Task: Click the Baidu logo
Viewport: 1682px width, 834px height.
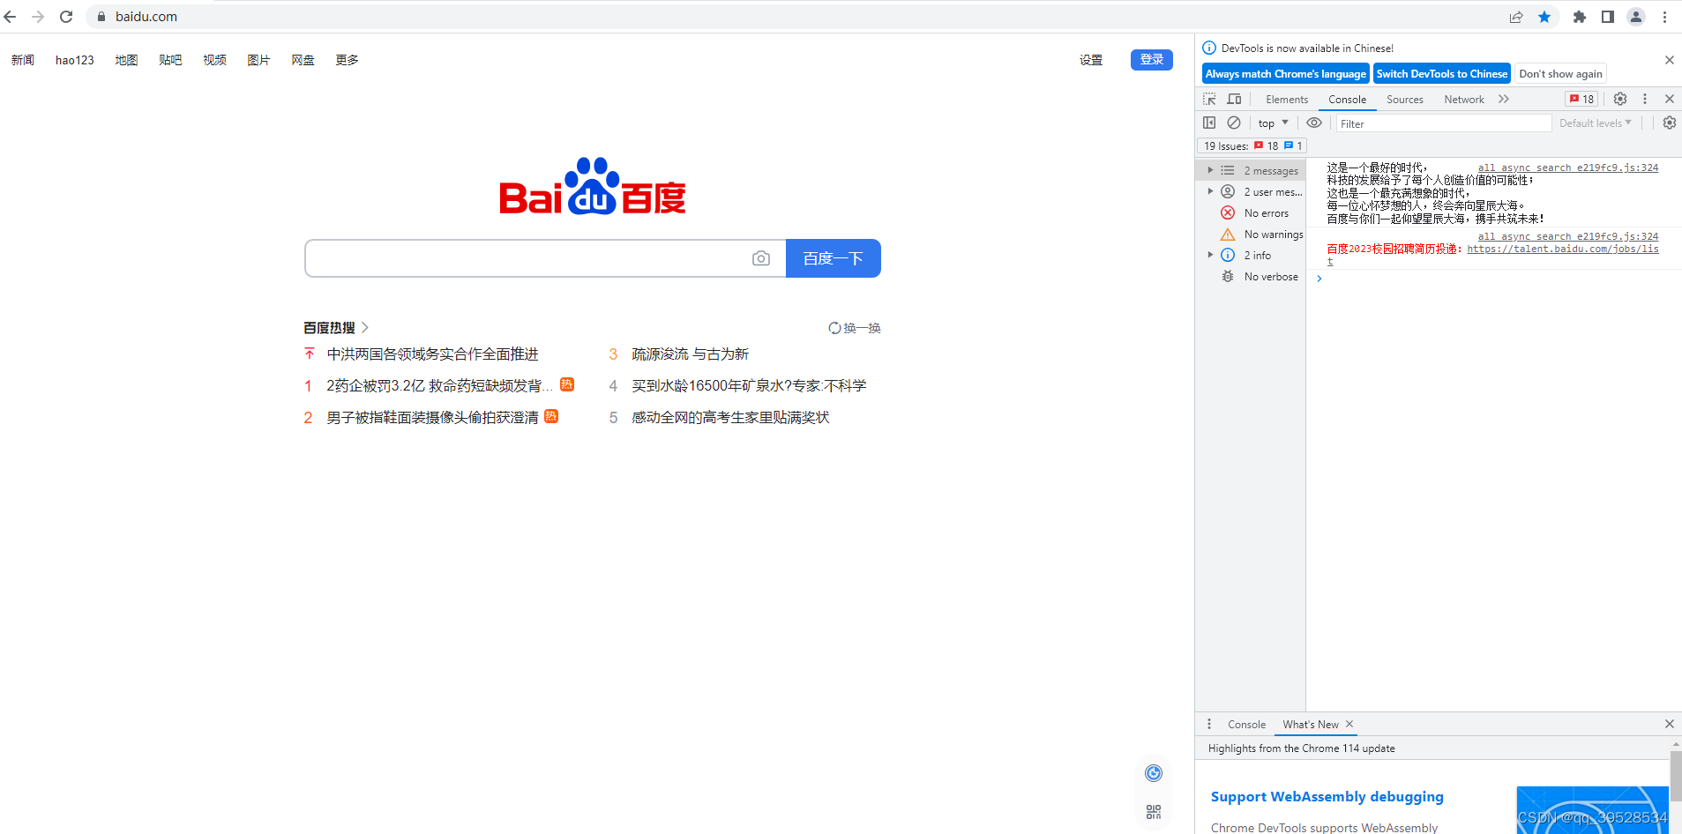Action: [593, 187]
